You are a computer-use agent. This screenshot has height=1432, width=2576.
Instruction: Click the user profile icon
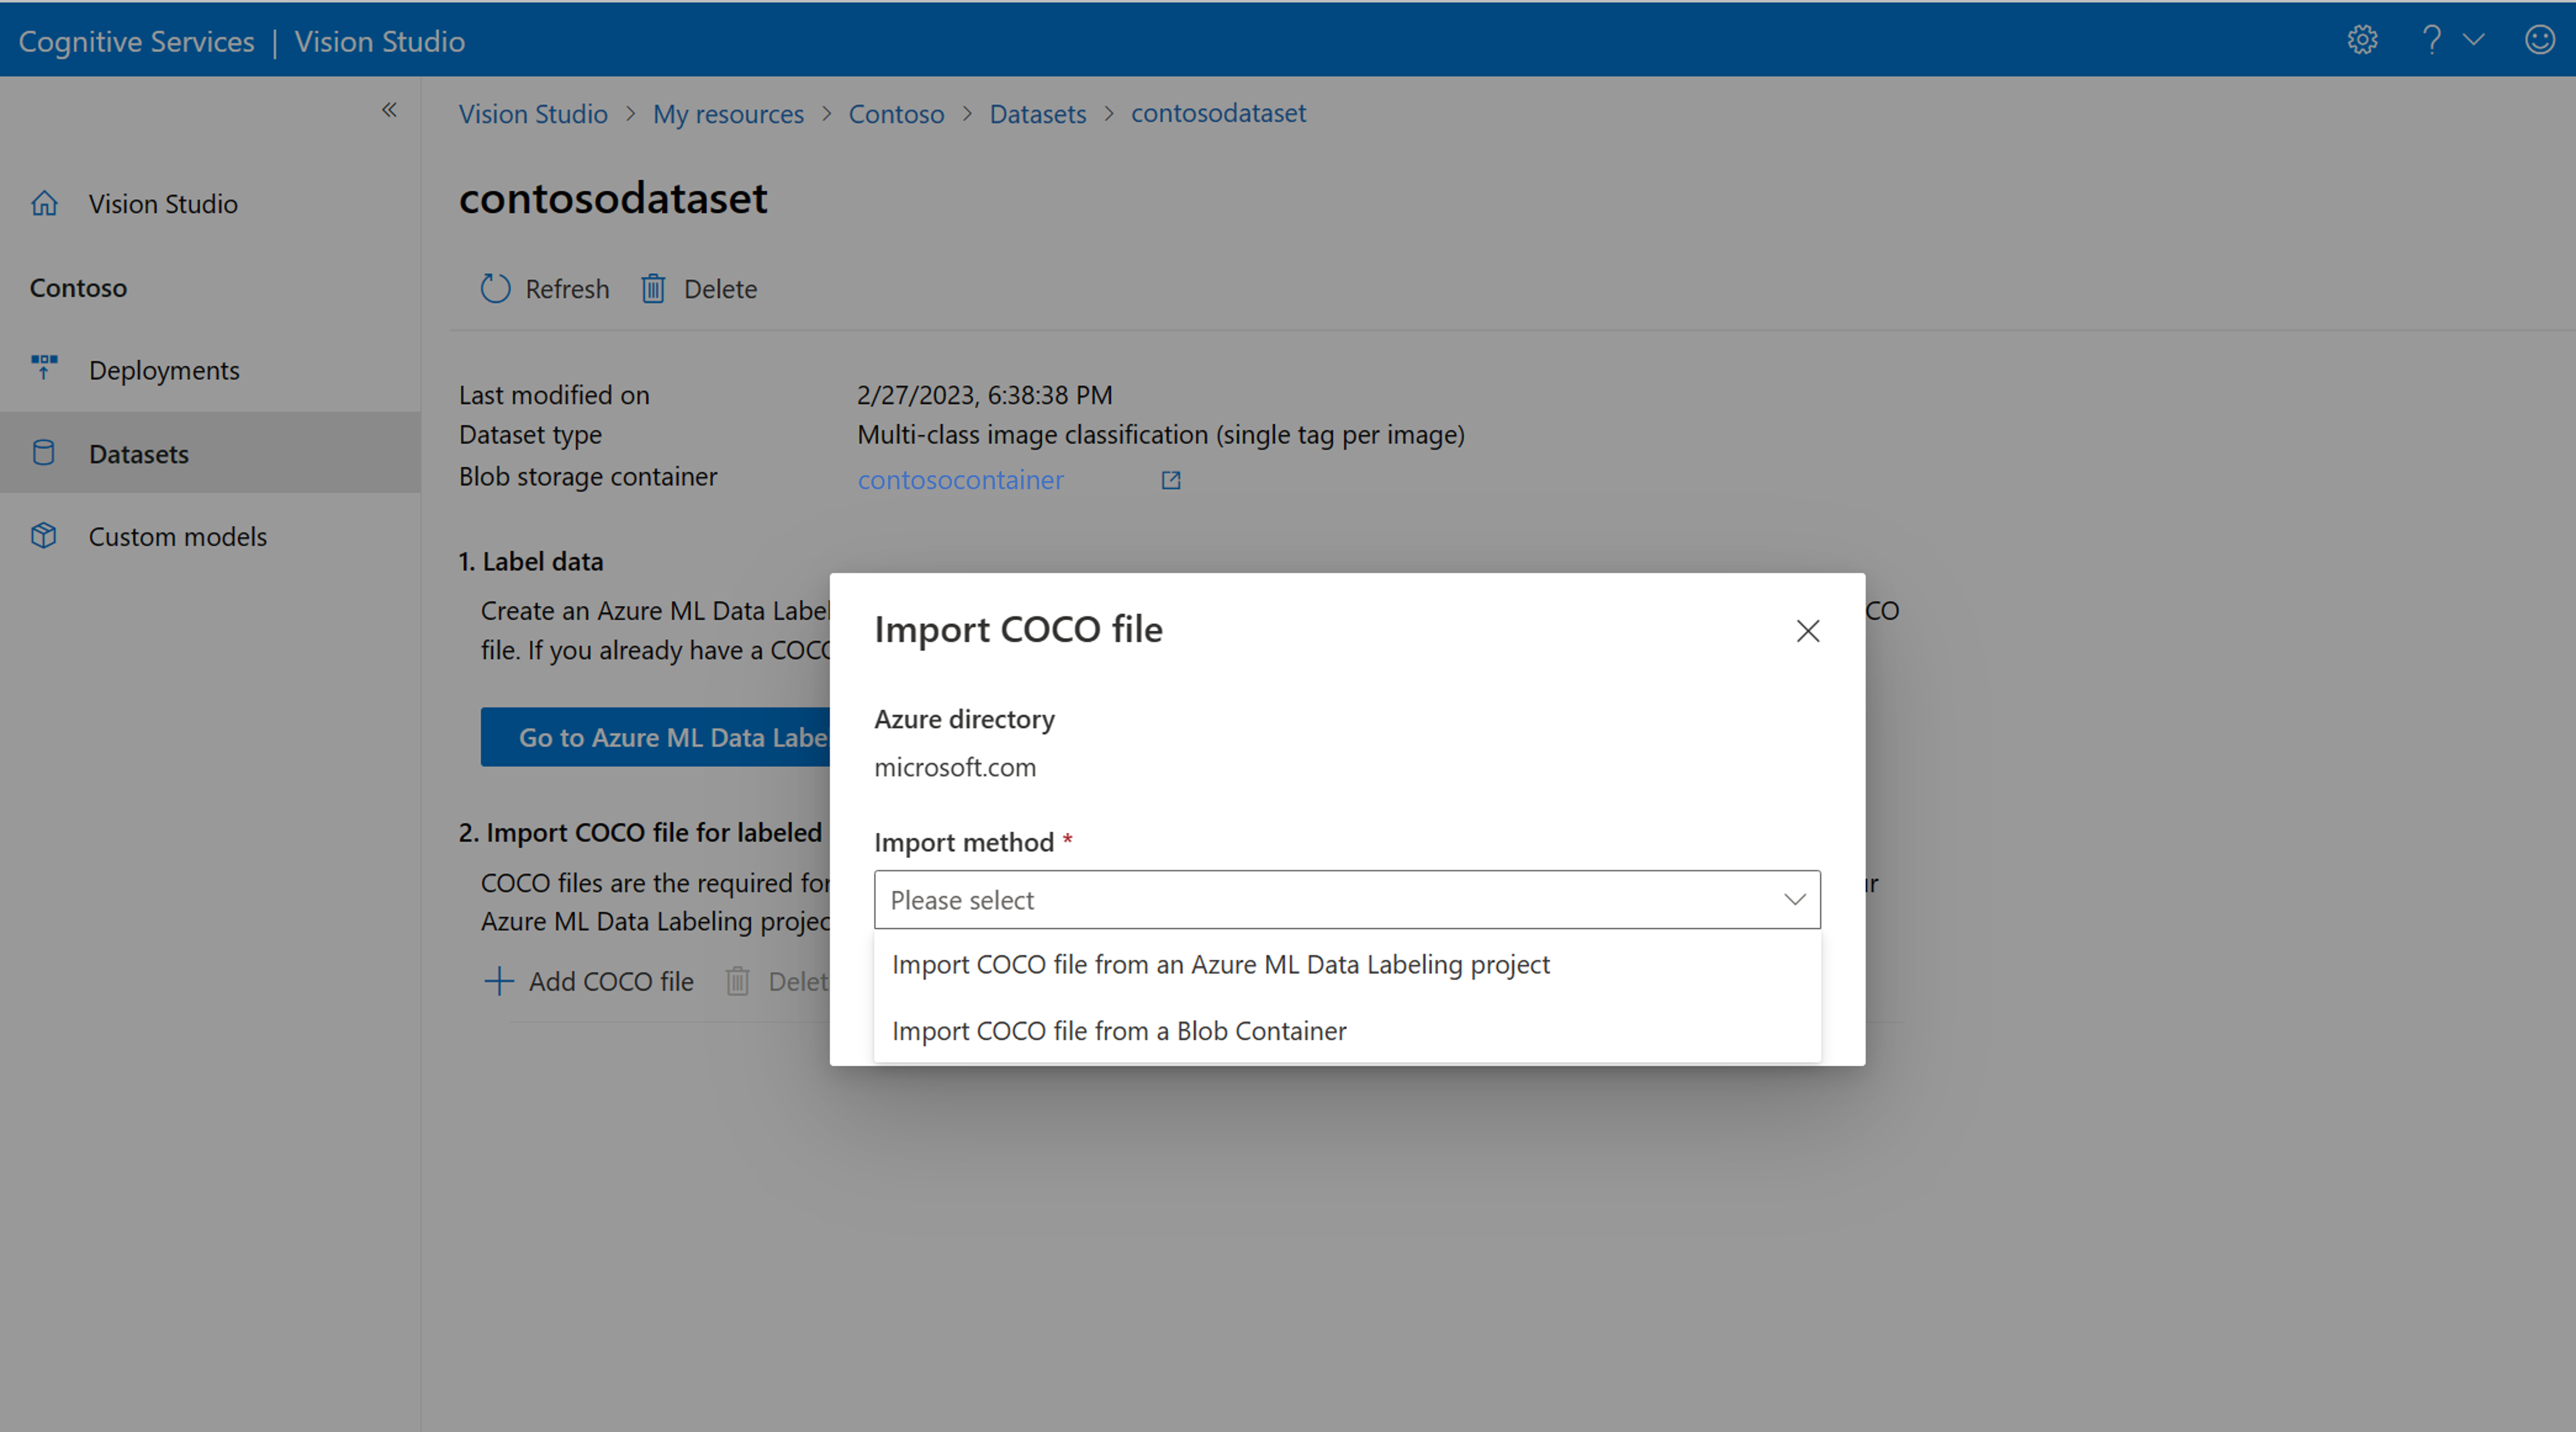2537,39
